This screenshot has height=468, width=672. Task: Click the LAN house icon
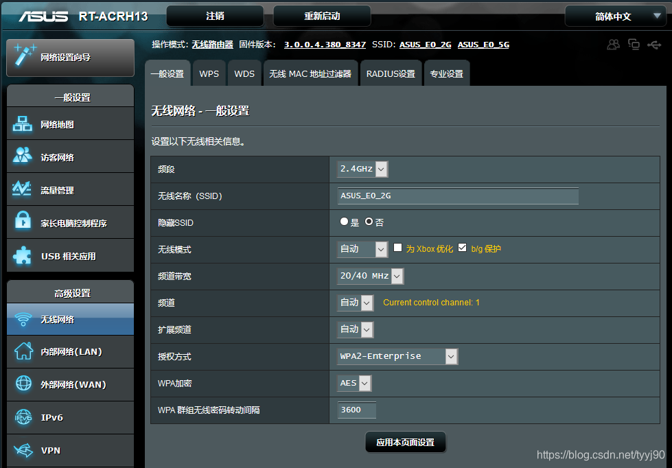click(x=23, y=351)
